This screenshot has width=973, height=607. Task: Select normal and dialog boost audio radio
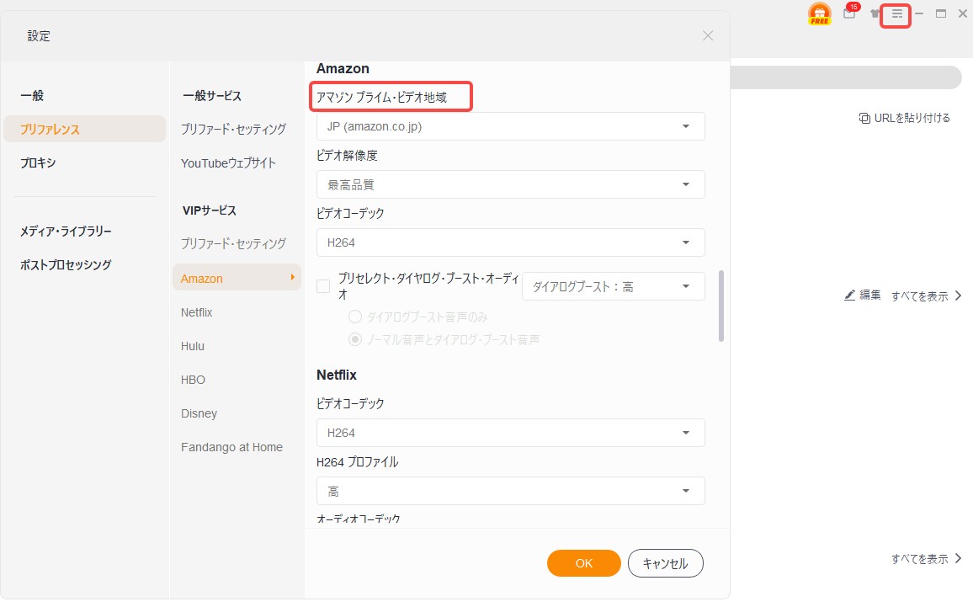pos(355,339)
